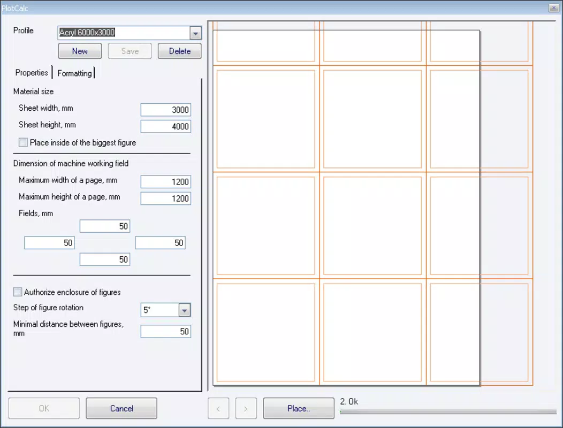Image resolution: width=563 pixels, height=428 pixels.
Task: Click the placement progress bar
Action: (448, 411)
